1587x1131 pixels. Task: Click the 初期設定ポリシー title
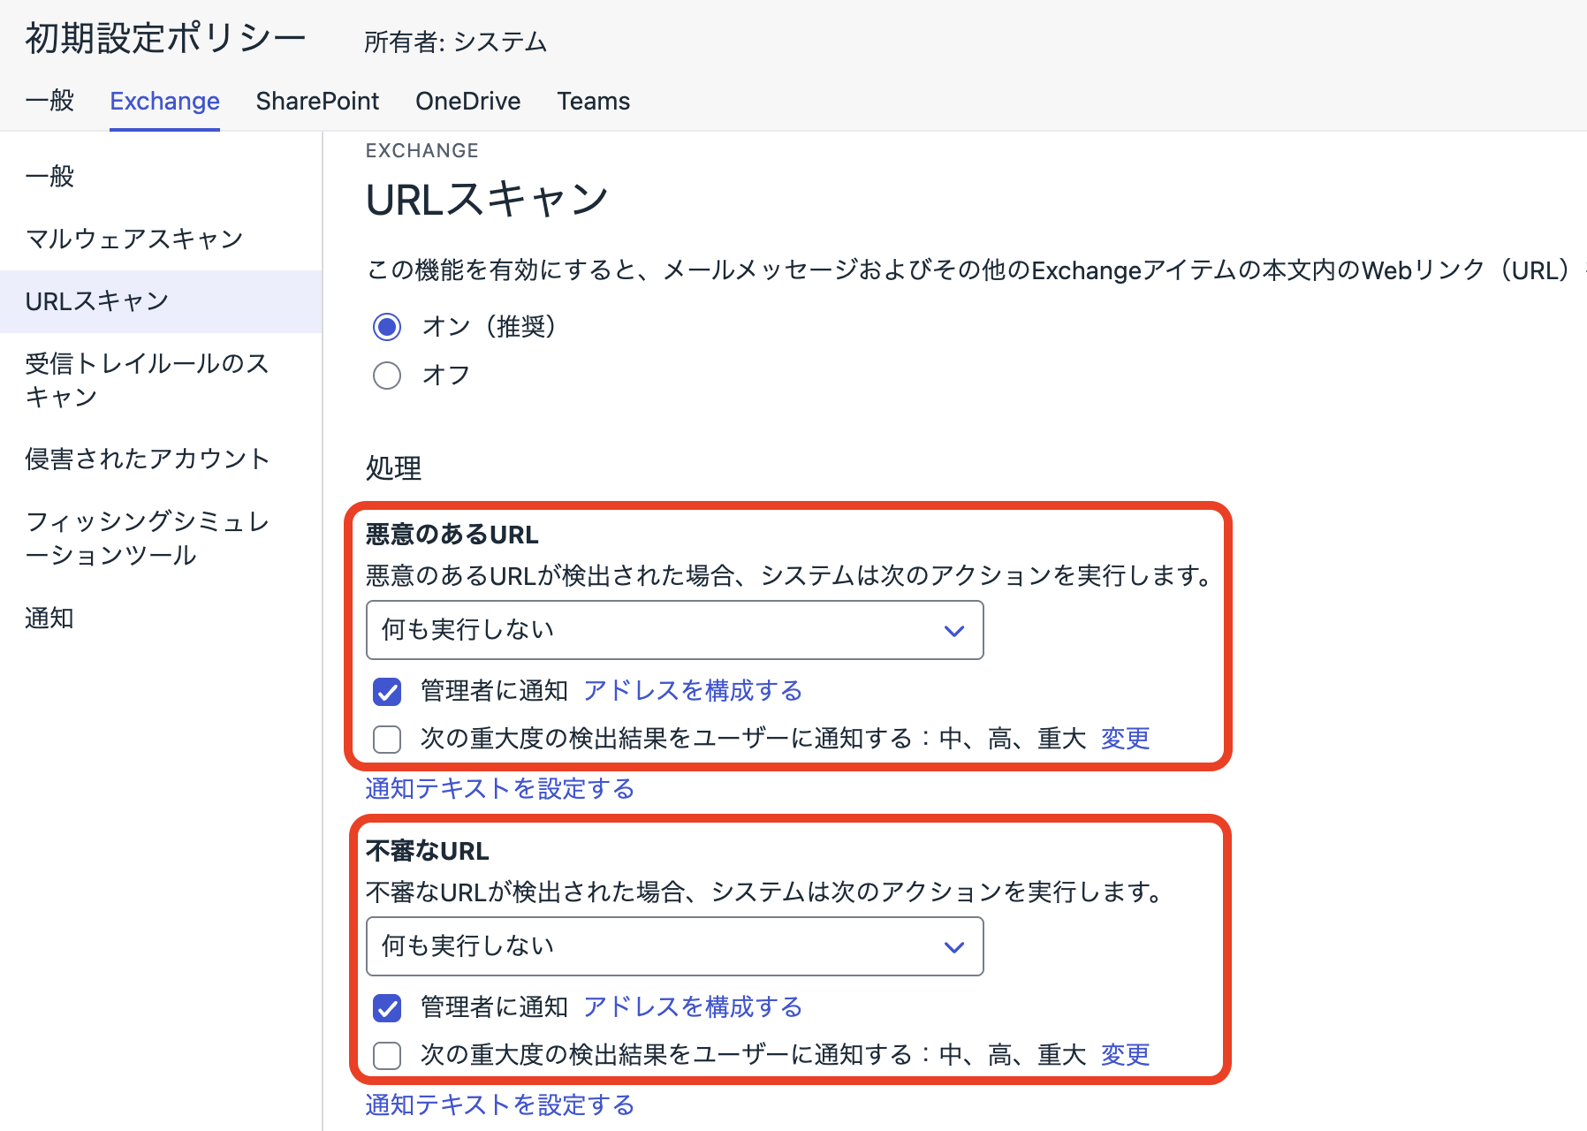(165, 39)
